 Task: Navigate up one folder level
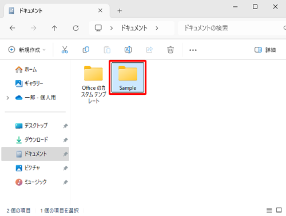pos(54,28)
